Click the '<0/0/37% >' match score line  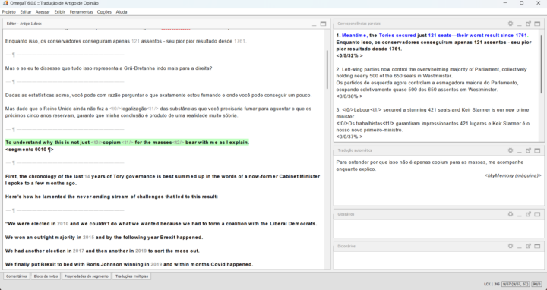(349, 137)
